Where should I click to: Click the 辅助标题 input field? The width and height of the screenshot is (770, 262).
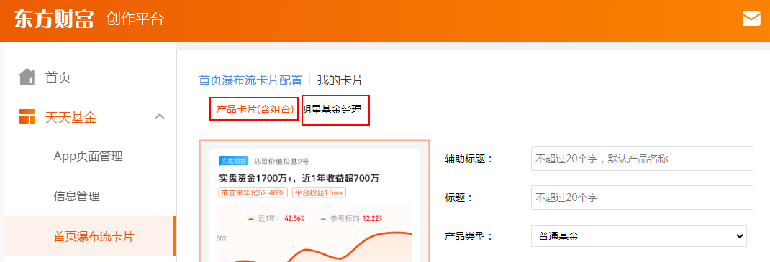coord(642,159)
